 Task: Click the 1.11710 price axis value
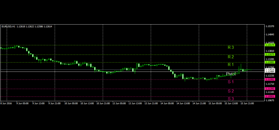[x=270, y=84]
